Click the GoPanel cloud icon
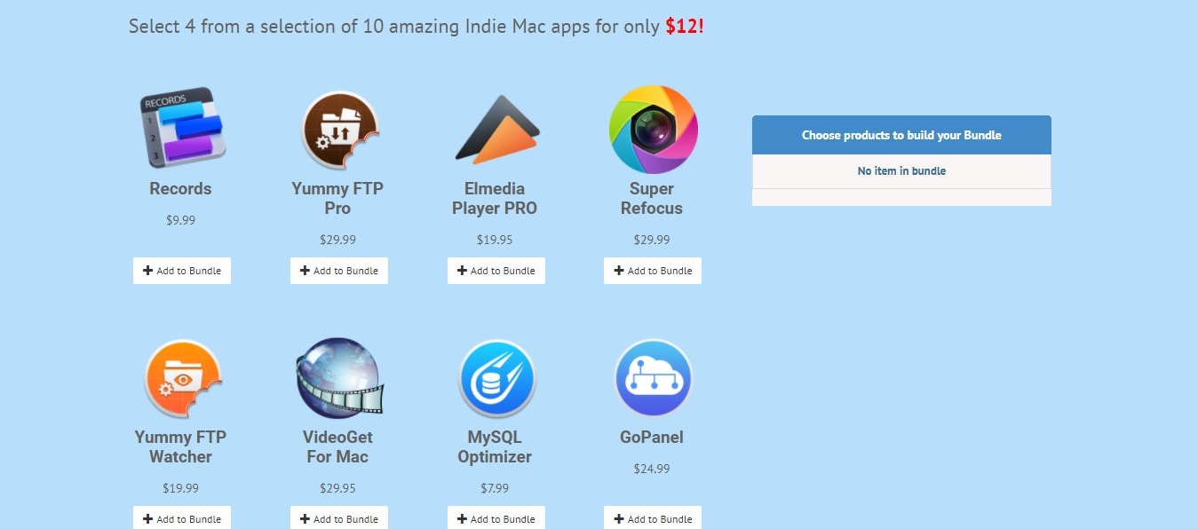Image resolution: width=1198 pixels, height=529 pixels. (x=653, y=378)
